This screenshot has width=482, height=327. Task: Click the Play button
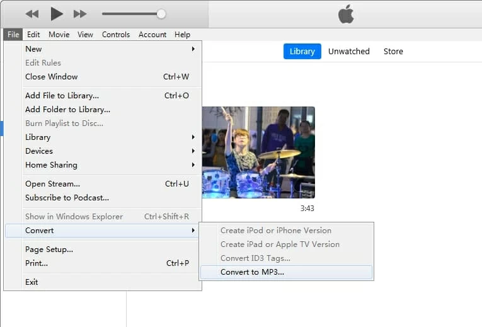point(57,13)
